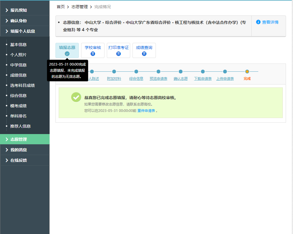Select the 填报志愿 stage tab

point(67,50)
